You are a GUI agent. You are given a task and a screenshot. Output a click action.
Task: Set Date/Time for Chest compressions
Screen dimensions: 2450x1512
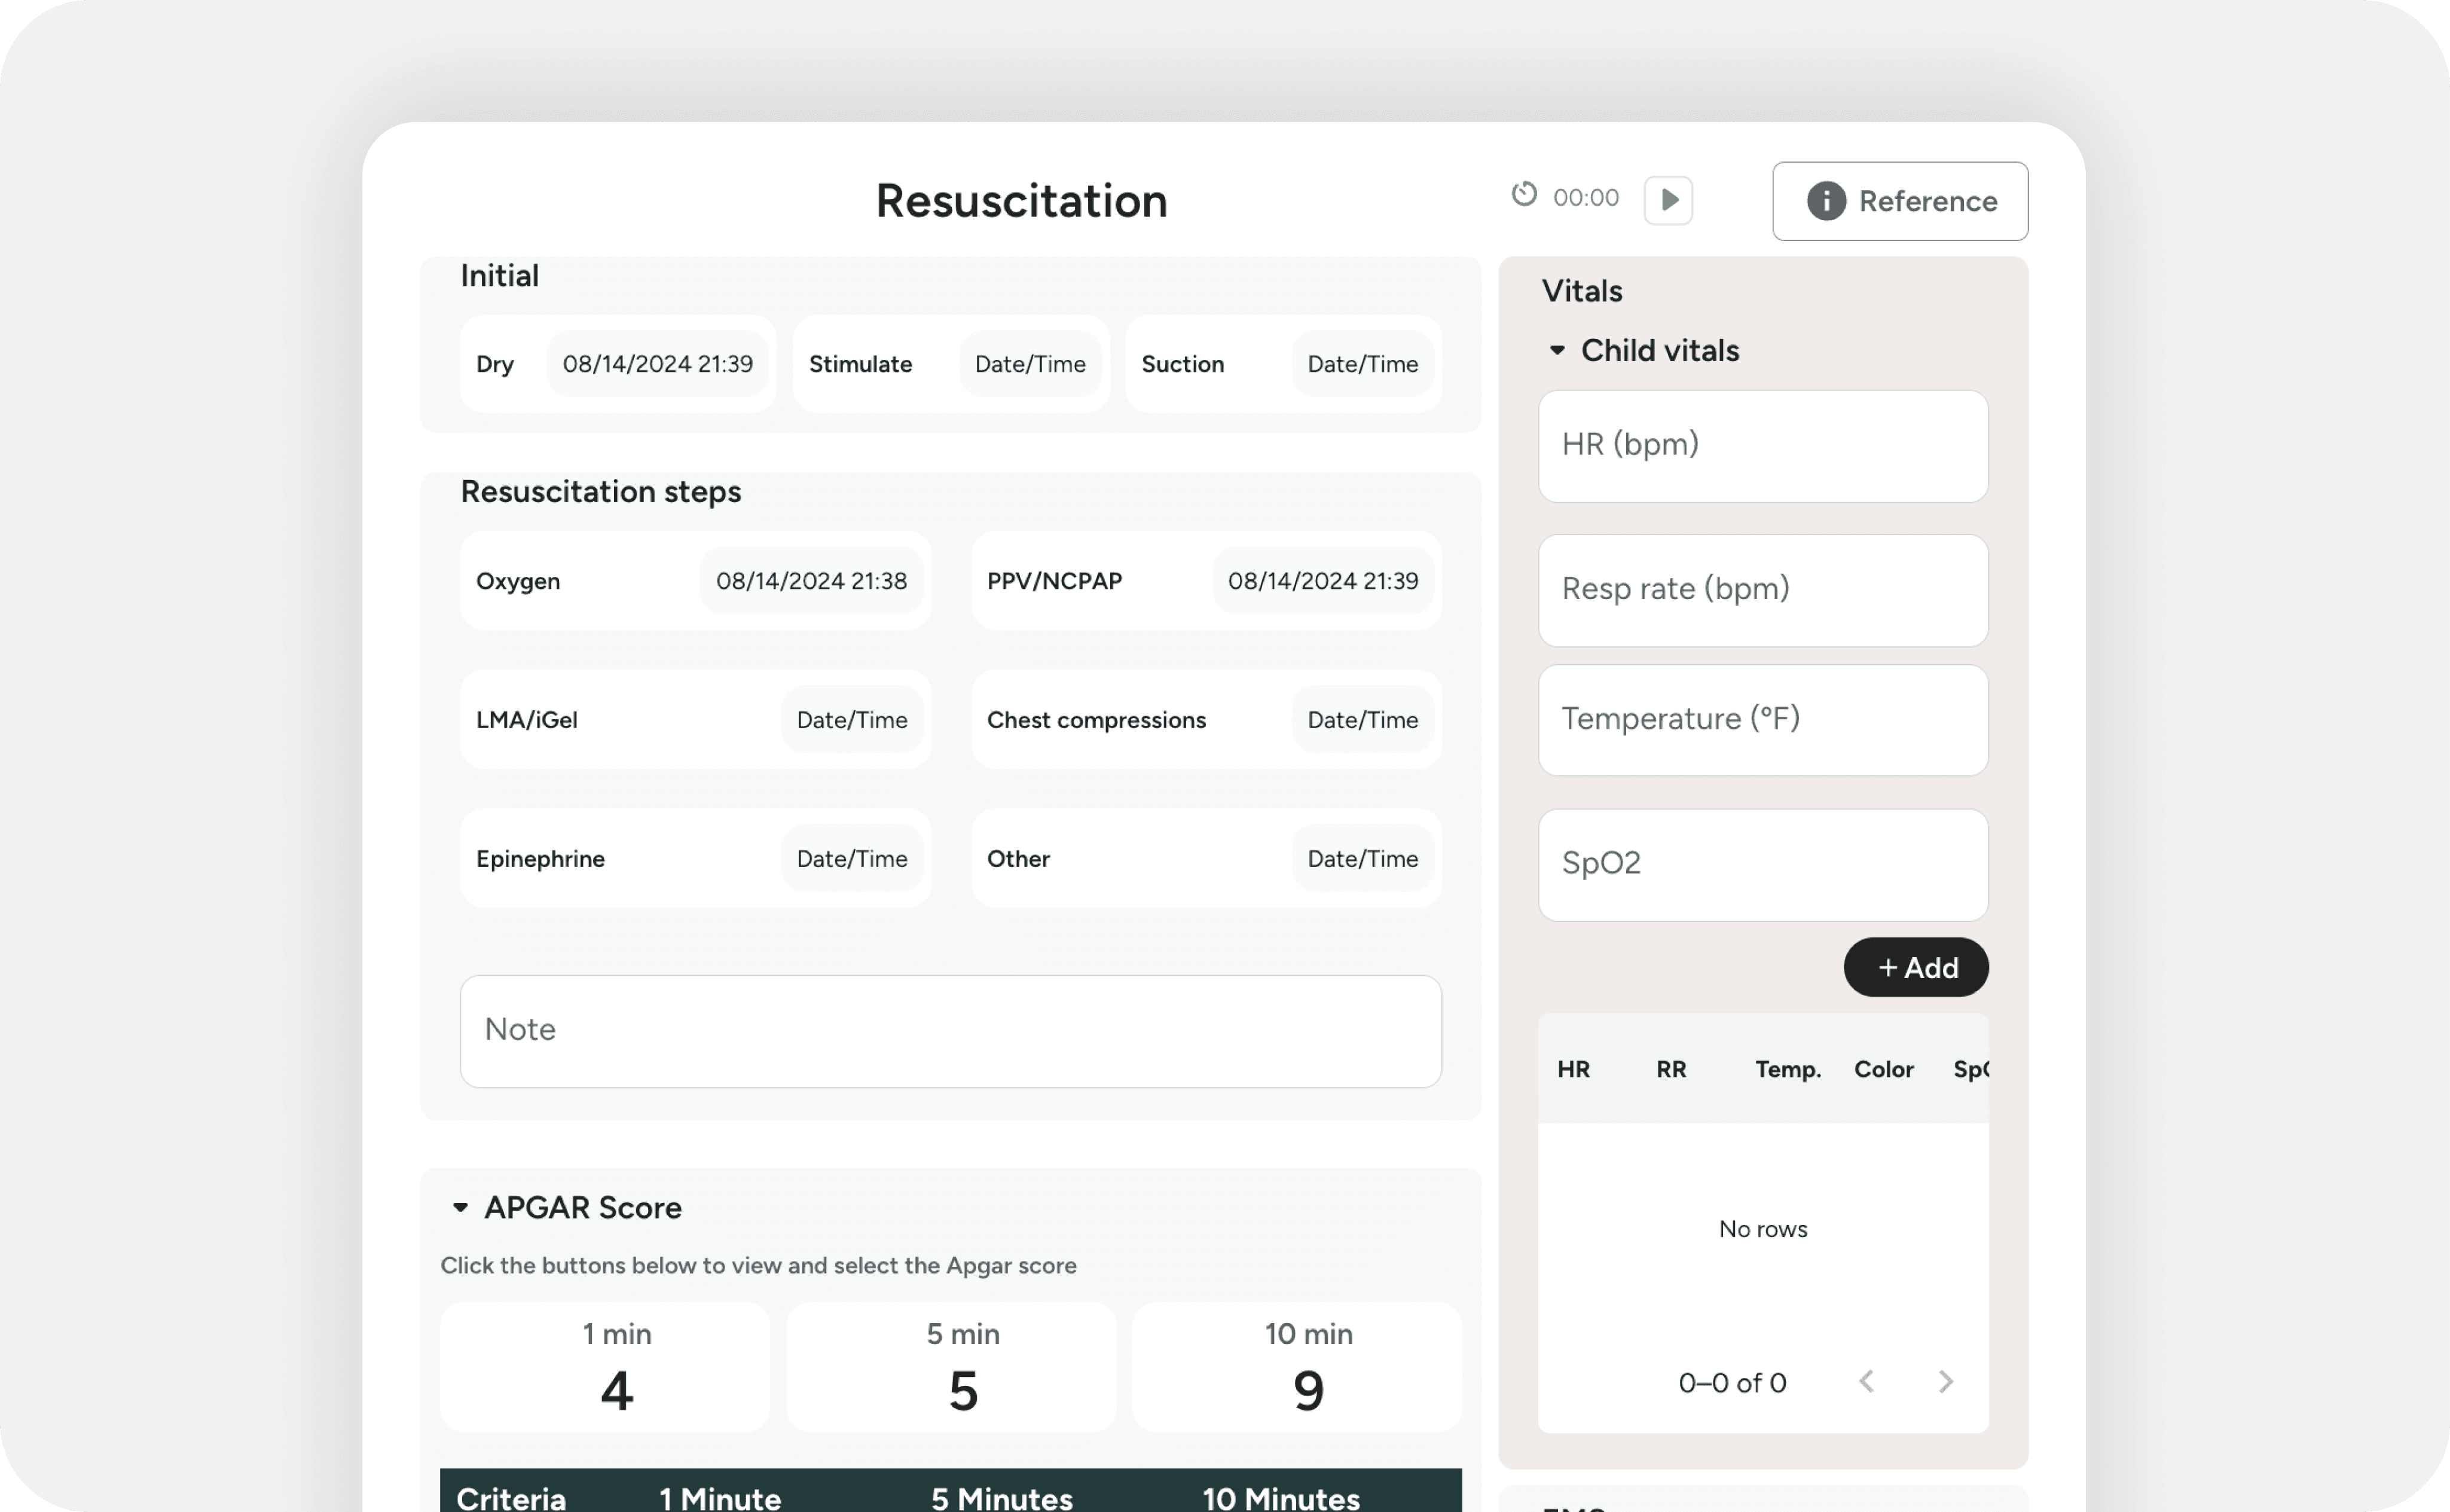pyautogui.click(x=1361, y=720)
